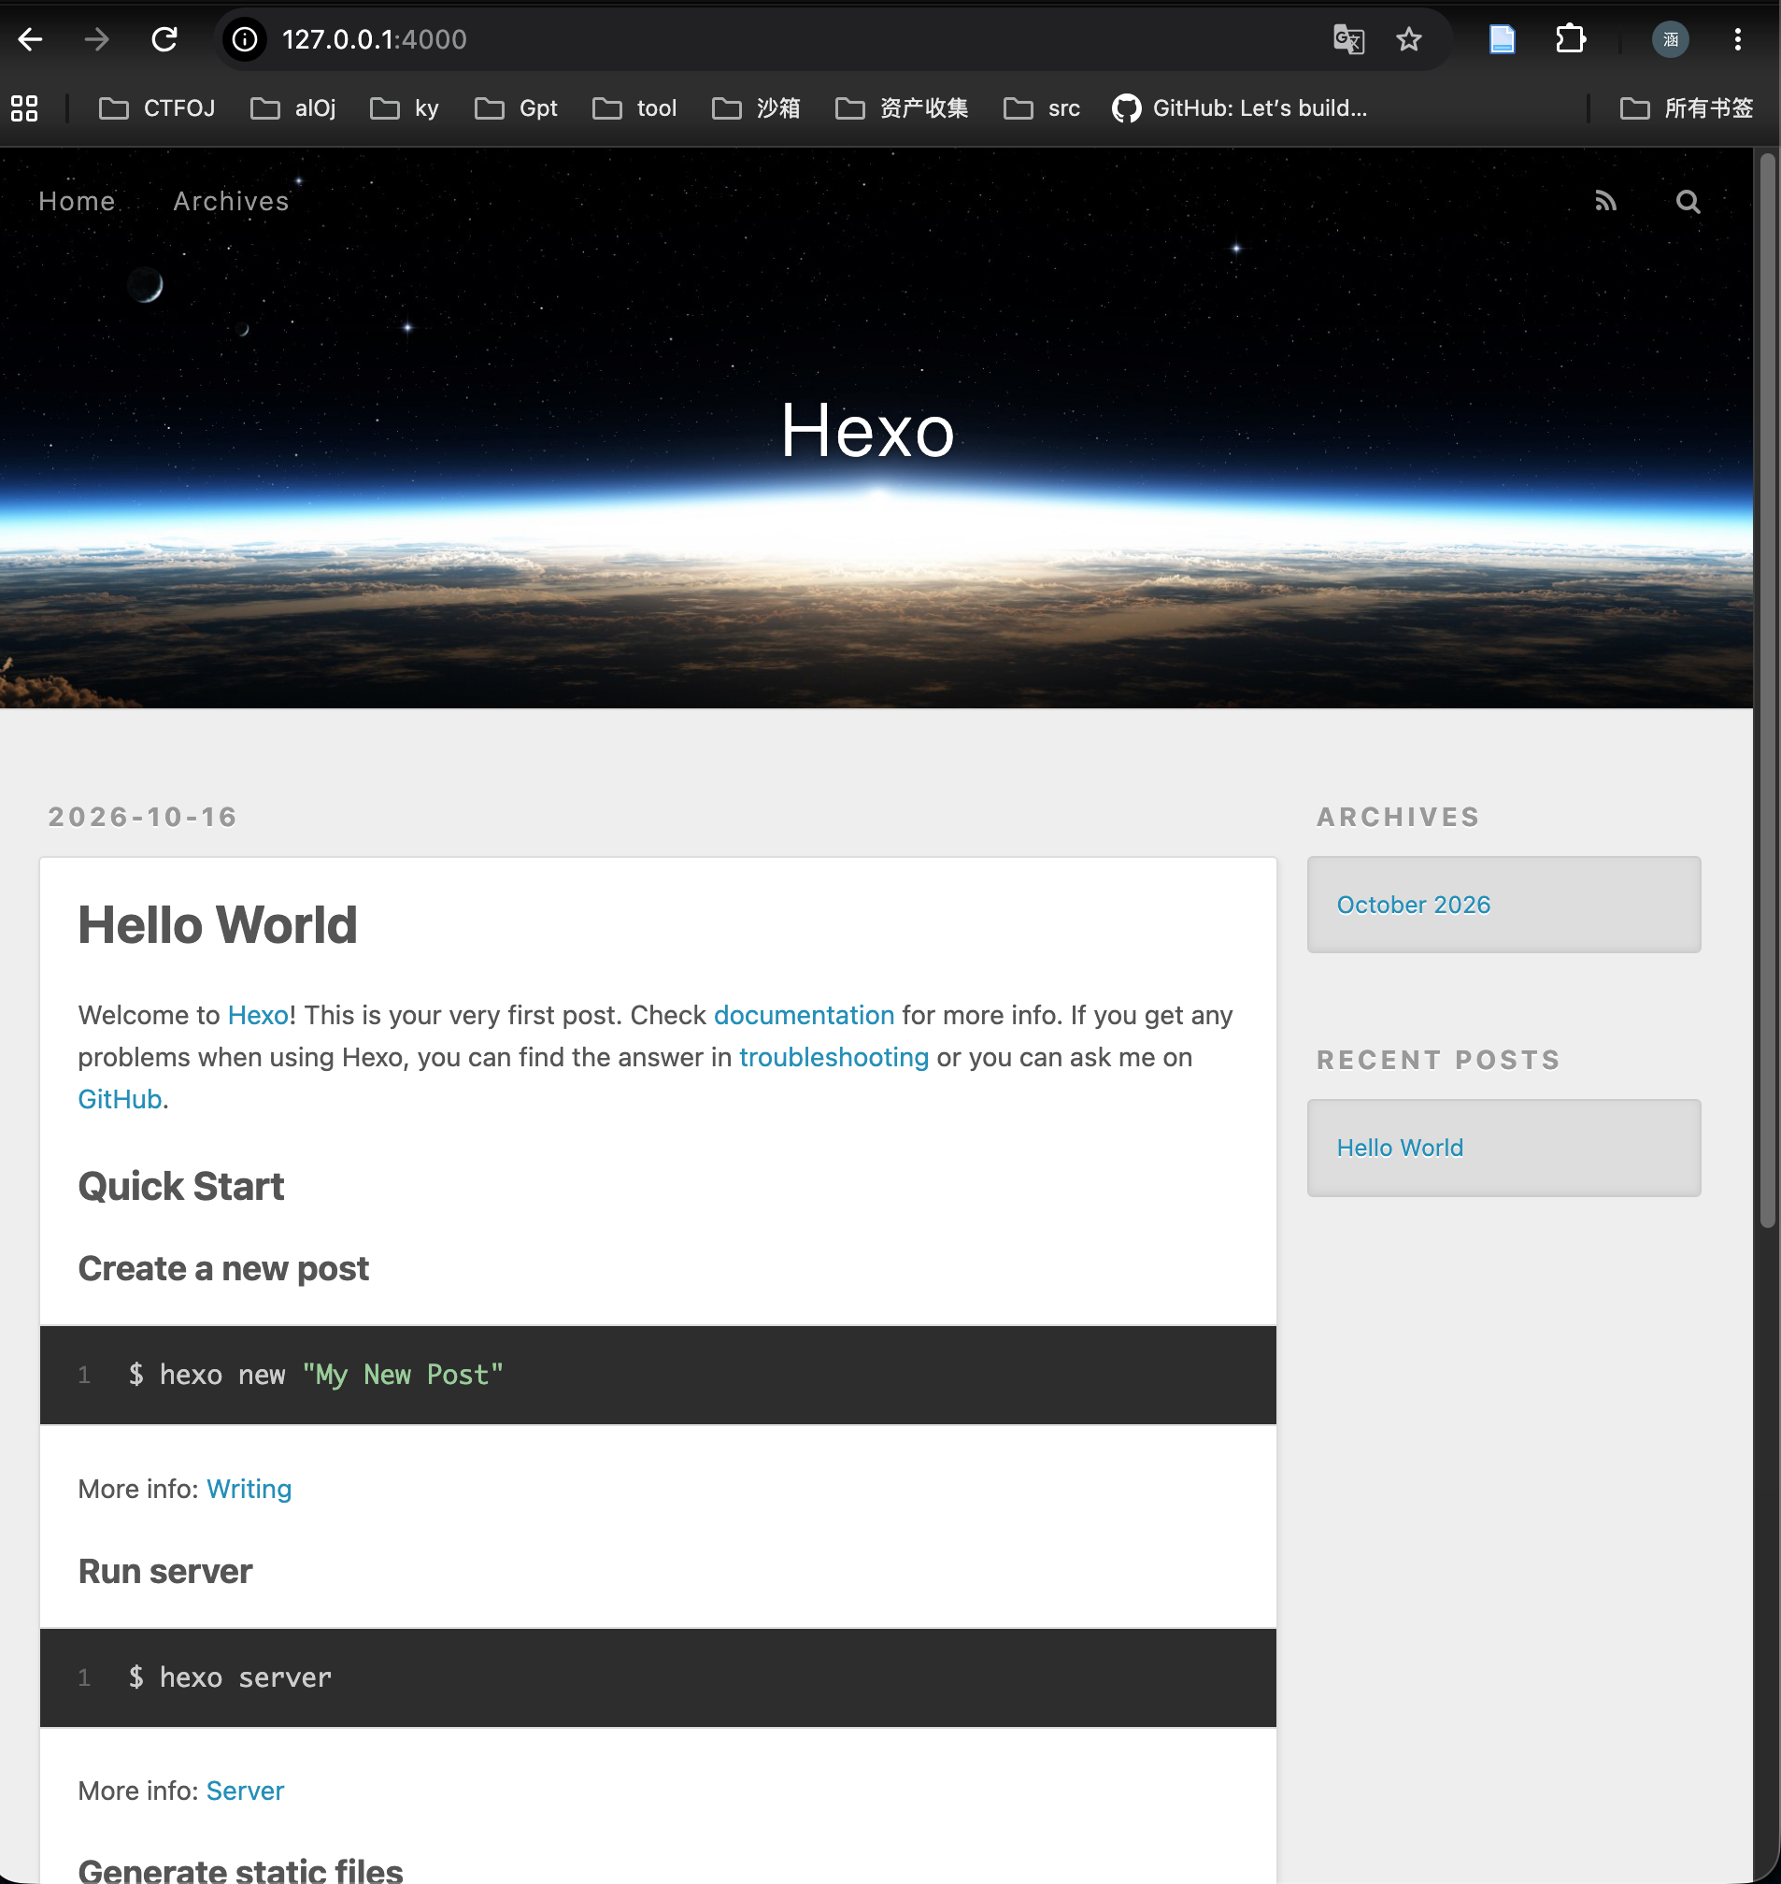
Task: Open site information icon in address bar
Action: [245, 39]
